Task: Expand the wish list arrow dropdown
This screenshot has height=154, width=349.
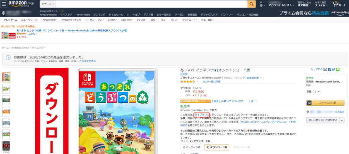Action: 342,120
